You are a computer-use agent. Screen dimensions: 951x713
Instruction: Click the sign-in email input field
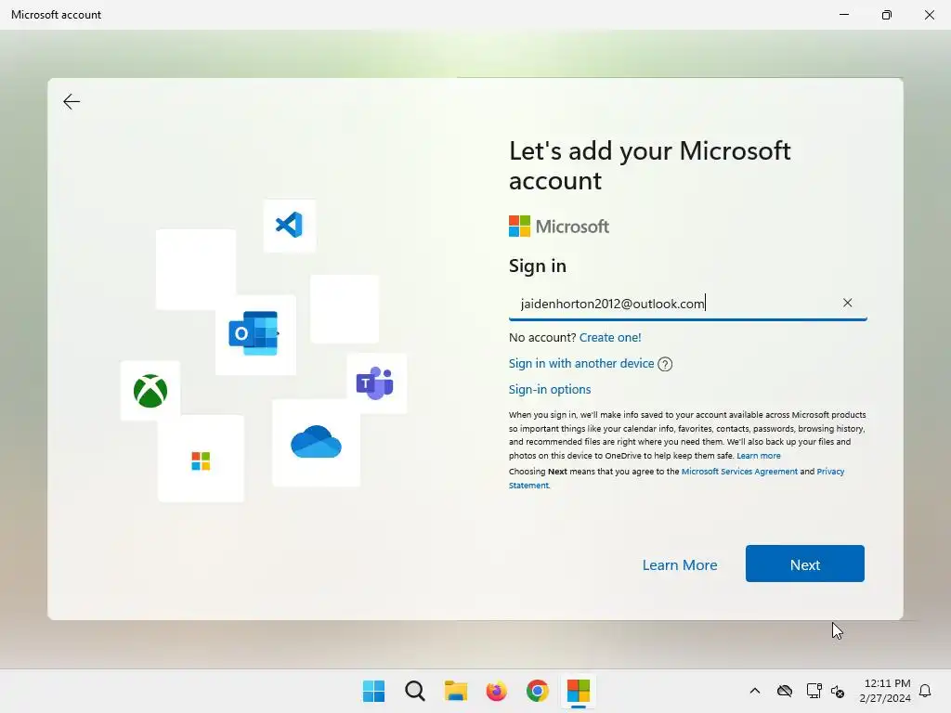(688, 304)
